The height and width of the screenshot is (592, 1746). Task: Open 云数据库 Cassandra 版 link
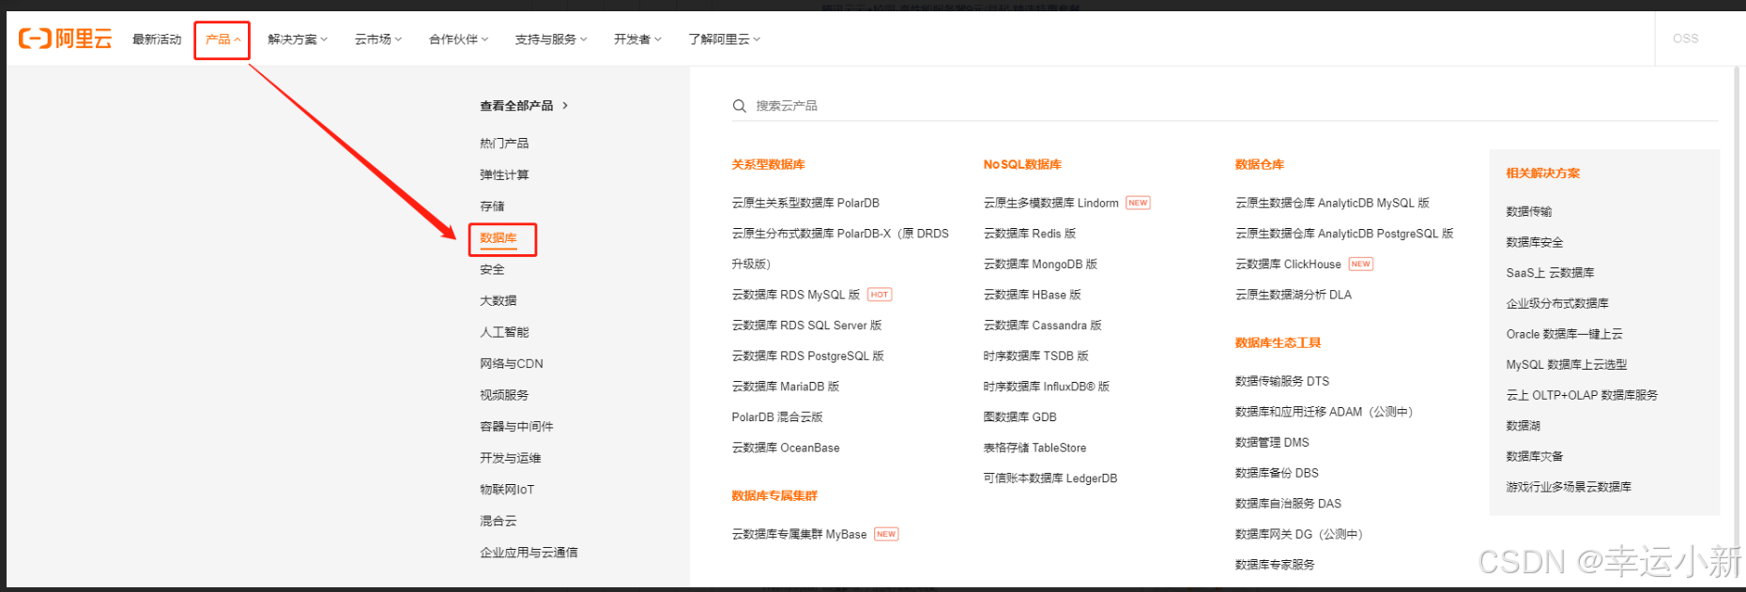pyautogui.click(x=1043, y=326)
